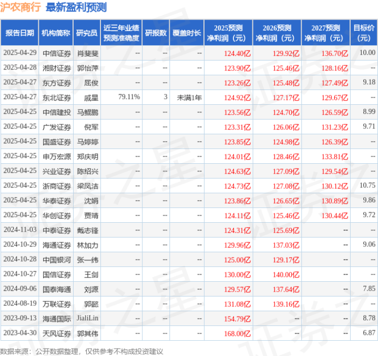Select the 国泰海通 institution cell
This screenshot has height=356, width=378.
pyautogui.click(x=57, y=289)
